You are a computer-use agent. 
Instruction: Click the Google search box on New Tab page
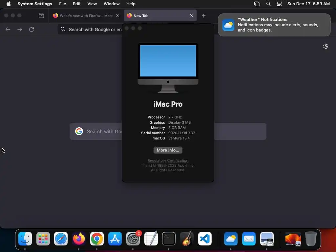[x=168, y=131]
